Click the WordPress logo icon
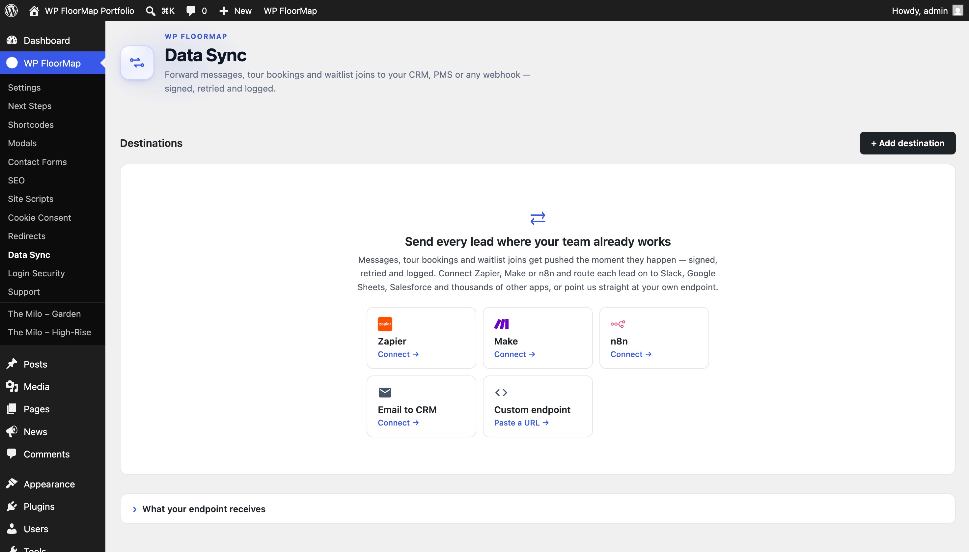Image resolution: width=969 pixels, height=552 pixels. coord(11,11)
